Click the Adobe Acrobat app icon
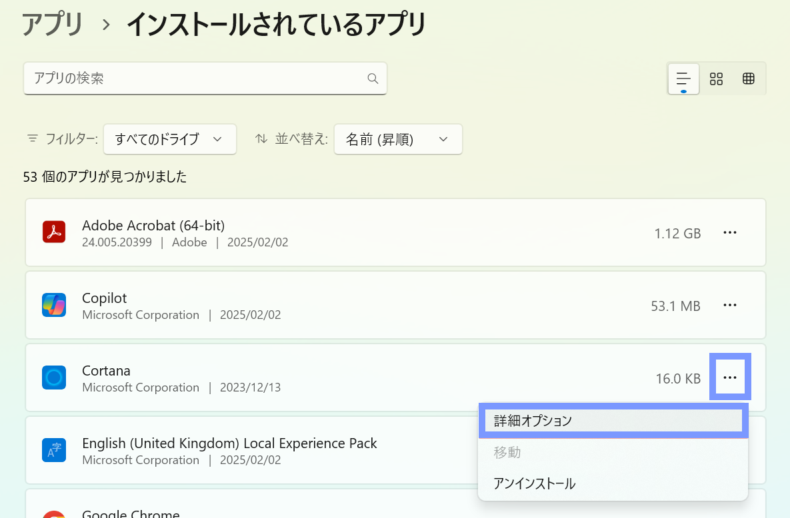 (53, 232)
